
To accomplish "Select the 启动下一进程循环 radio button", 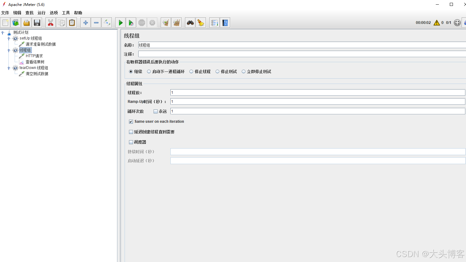I will [149, 71].
